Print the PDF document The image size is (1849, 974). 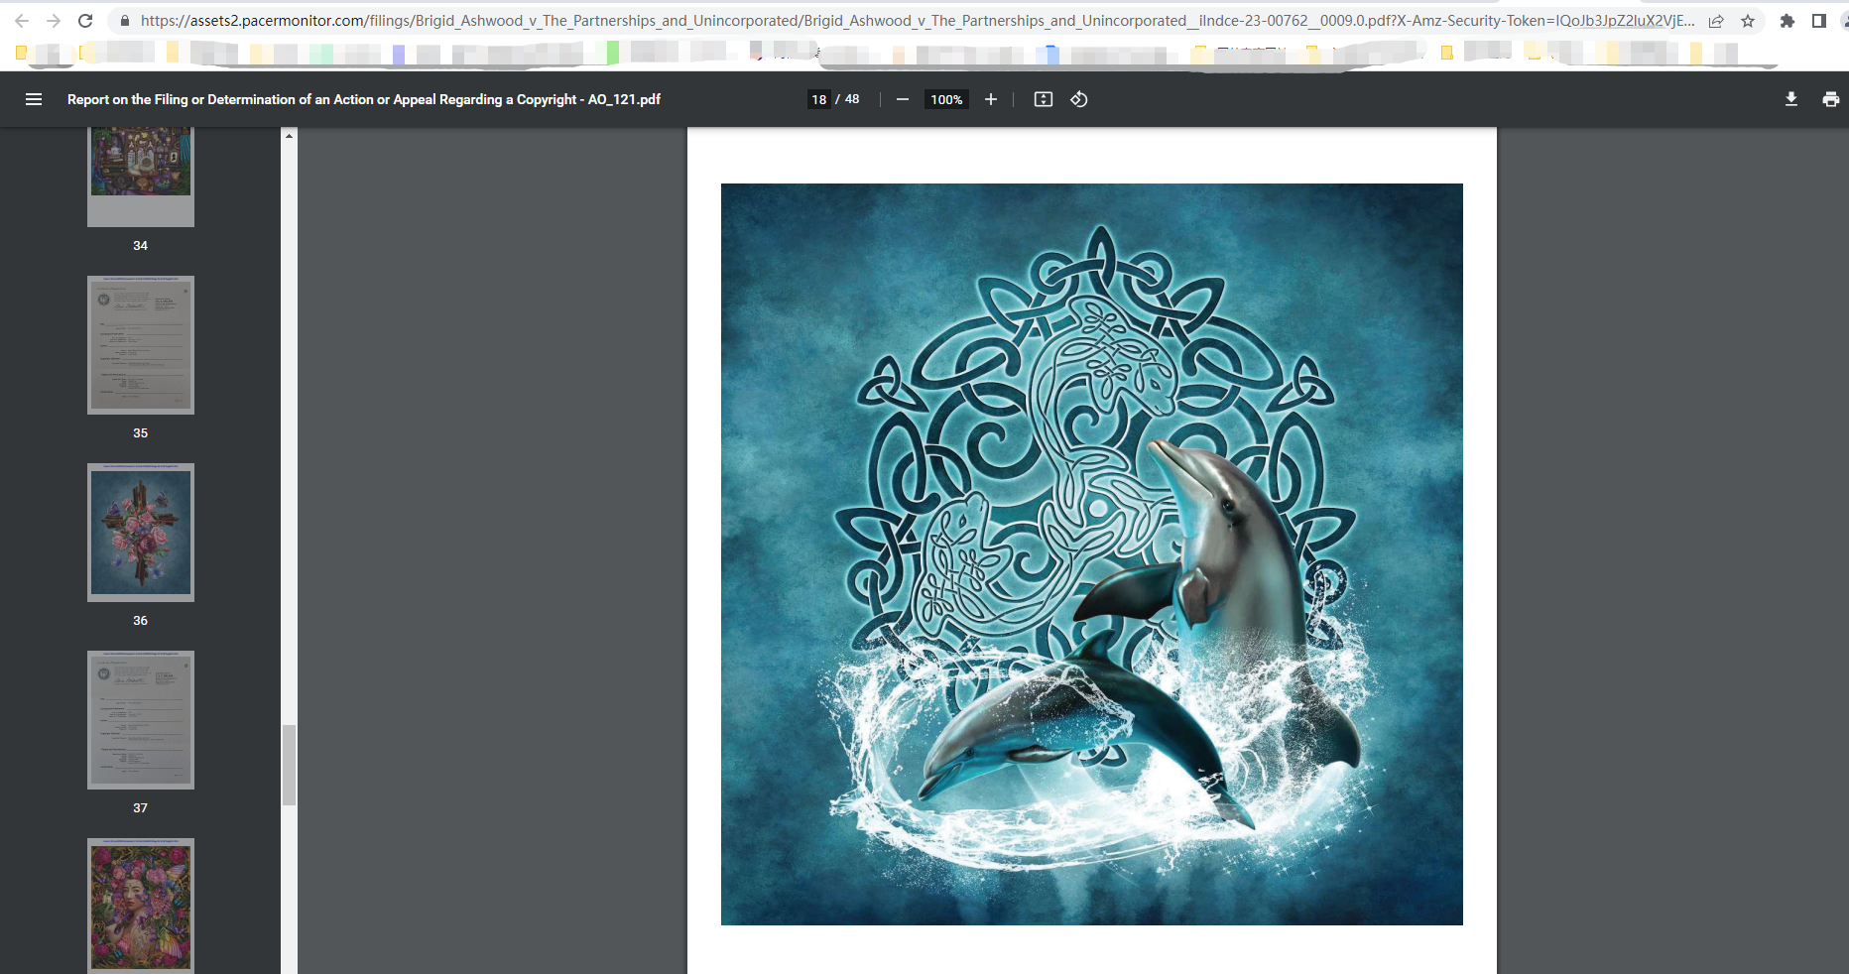(x=1831, y=99)
